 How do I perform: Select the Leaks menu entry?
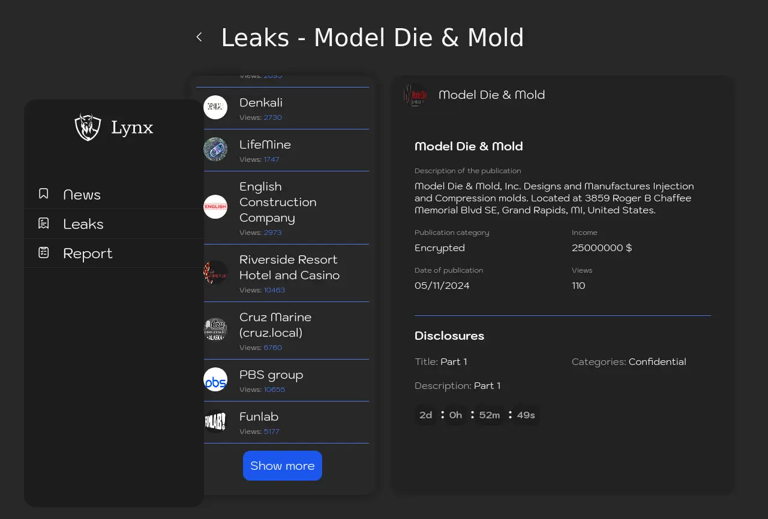[x=83, y=224]
